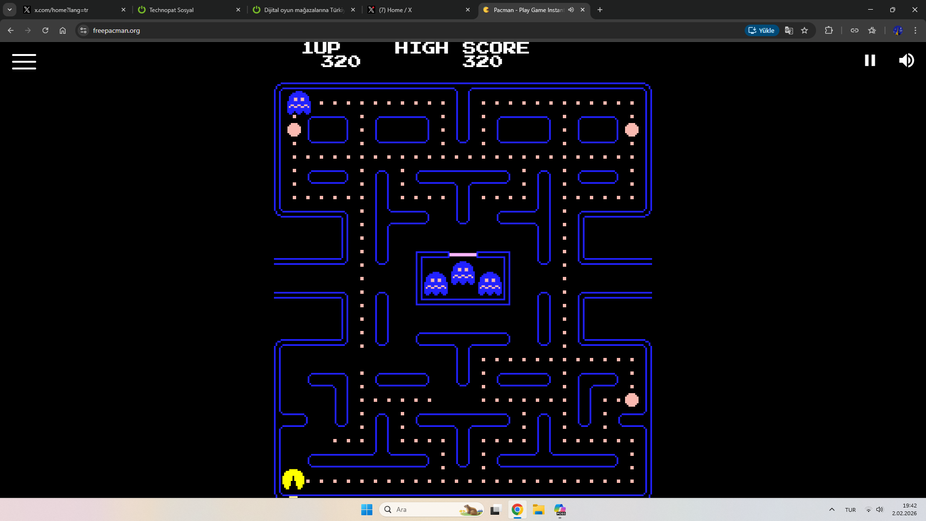Switch to the Technopat Sosyal tab
Screen dimensions: 926x521
(188, 10)
